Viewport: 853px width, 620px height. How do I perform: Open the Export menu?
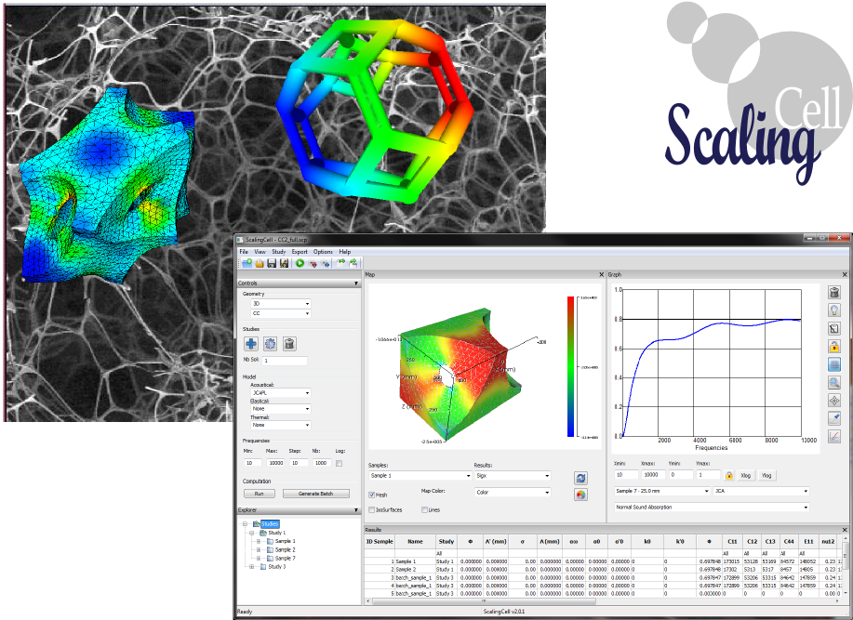pos(300,252)
